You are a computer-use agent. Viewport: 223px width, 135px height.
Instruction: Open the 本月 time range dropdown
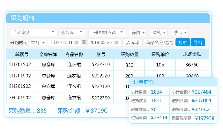[38, 42]
